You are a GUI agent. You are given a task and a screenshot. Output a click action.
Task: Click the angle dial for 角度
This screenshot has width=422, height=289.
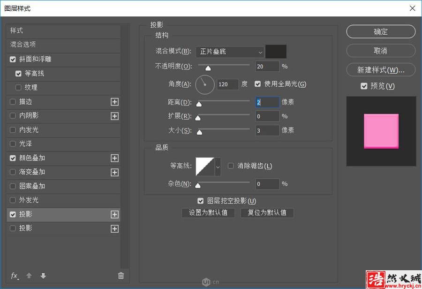(x=205, y=84)
